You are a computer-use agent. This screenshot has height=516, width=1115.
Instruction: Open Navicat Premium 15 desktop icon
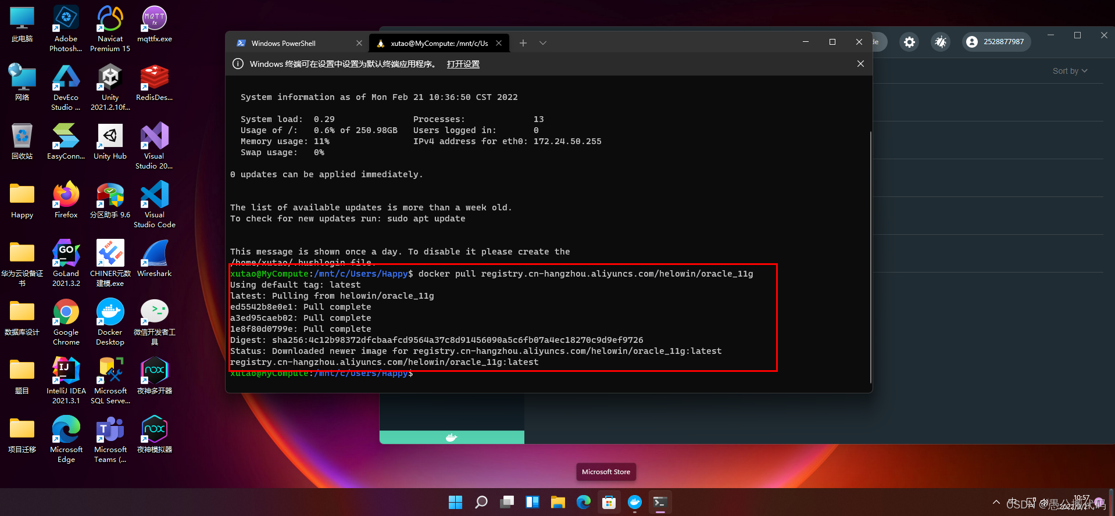click(x=110, y=28)
